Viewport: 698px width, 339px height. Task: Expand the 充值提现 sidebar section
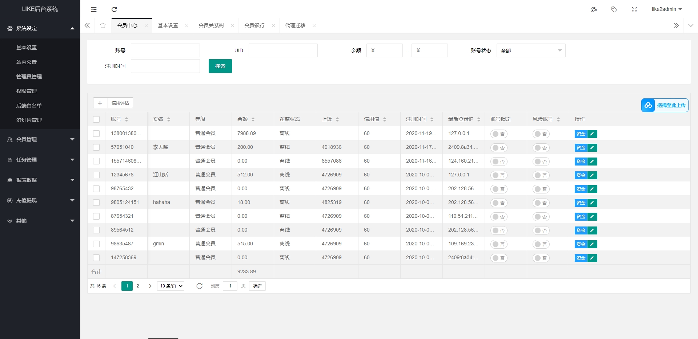click(40, 200)
